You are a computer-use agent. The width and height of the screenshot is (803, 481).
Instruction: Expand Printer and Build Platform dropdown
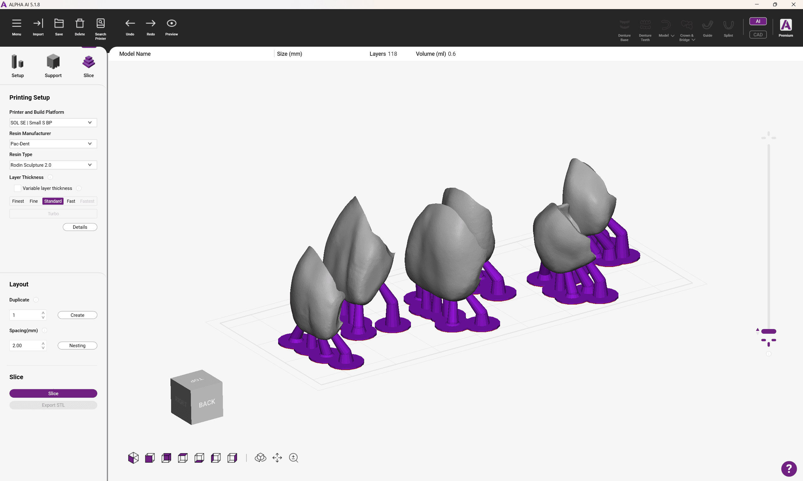(53, 123)
